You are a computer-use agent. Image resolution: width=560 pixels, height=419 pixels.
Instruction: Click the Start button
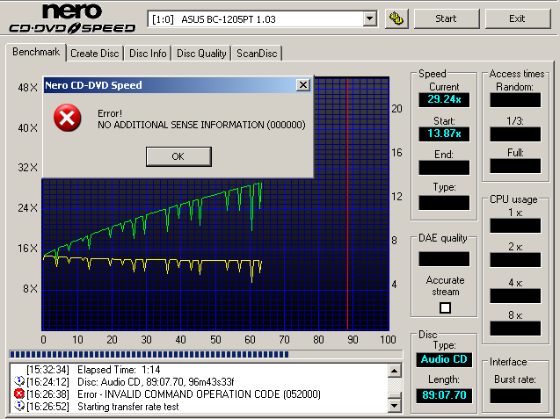446,18
